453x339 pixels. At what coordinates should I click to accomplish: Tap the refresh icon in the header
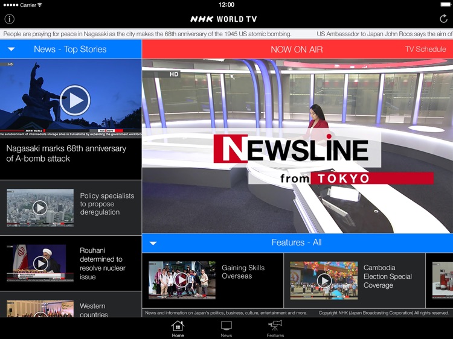click(x=443, y=19)
